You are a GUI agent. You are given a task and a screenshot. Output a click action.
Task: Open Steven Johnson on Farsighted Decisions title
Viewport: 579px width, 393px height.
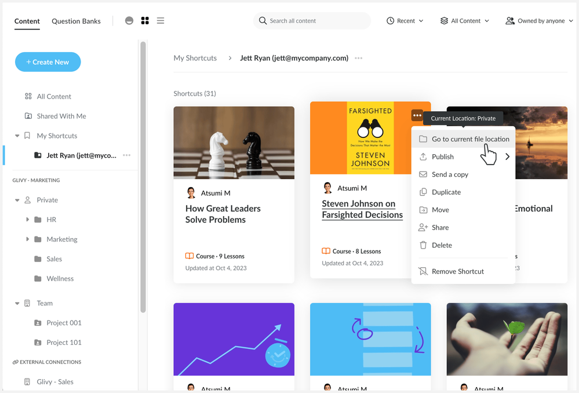(x=362, y=209)
